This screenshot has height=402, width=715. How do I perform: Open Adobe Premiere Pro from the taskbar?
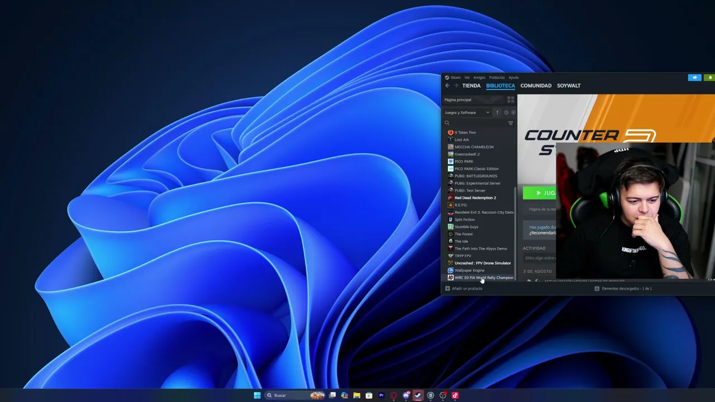(382, 395)
